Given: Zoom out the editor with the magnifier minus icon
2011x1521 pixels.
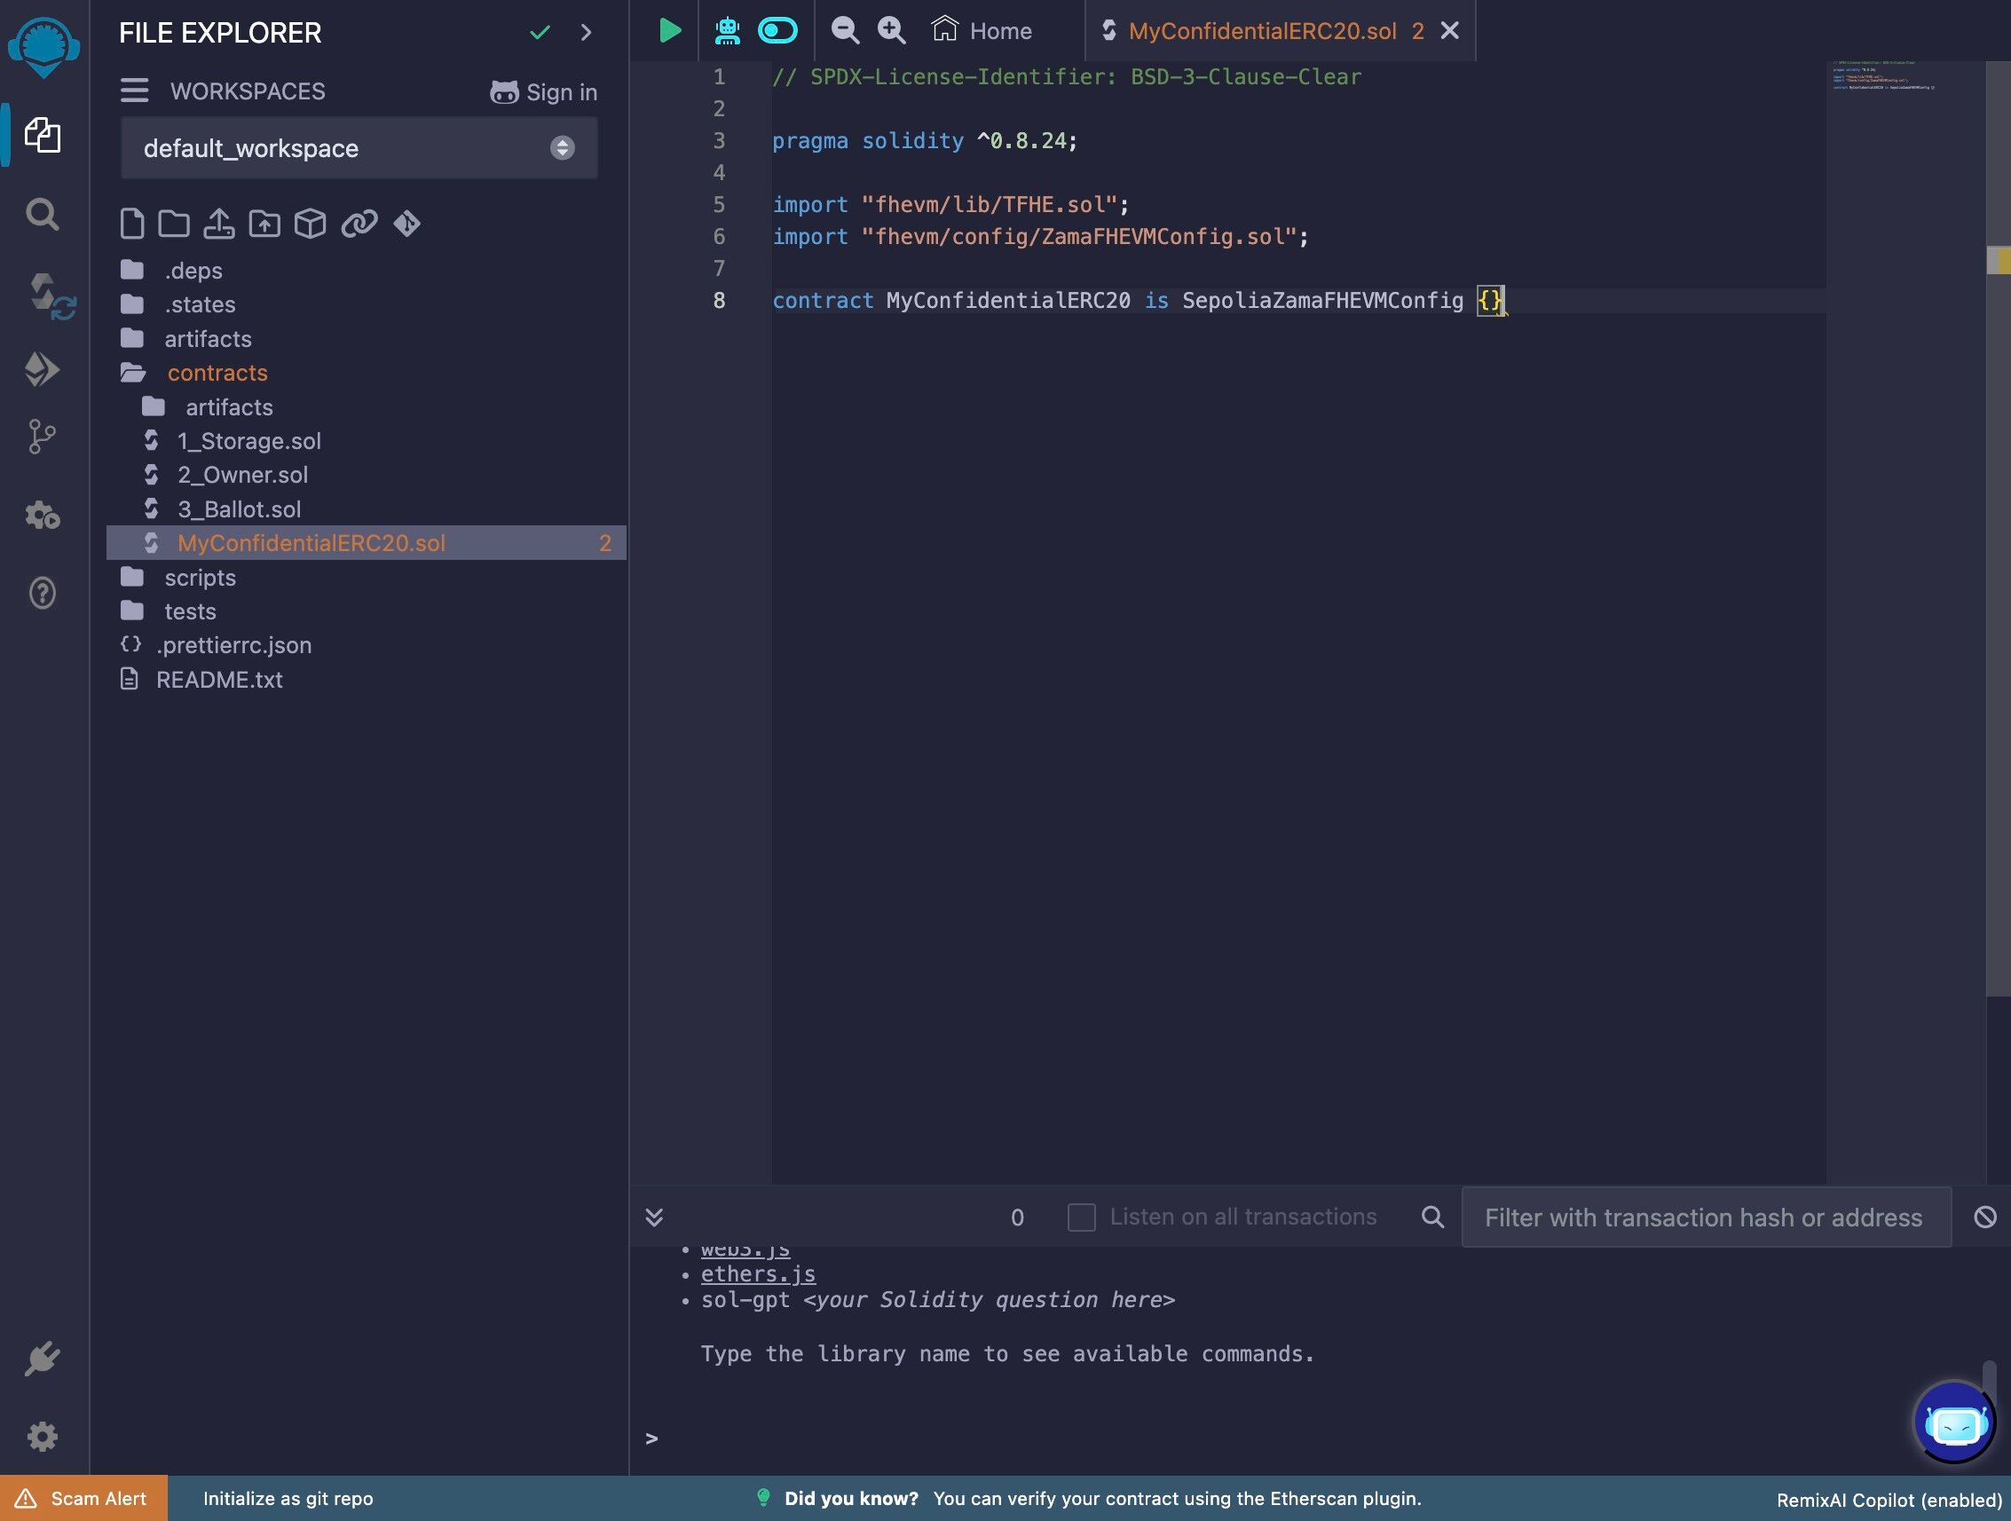Looking at the screenshot, I should tap(845, 30).
